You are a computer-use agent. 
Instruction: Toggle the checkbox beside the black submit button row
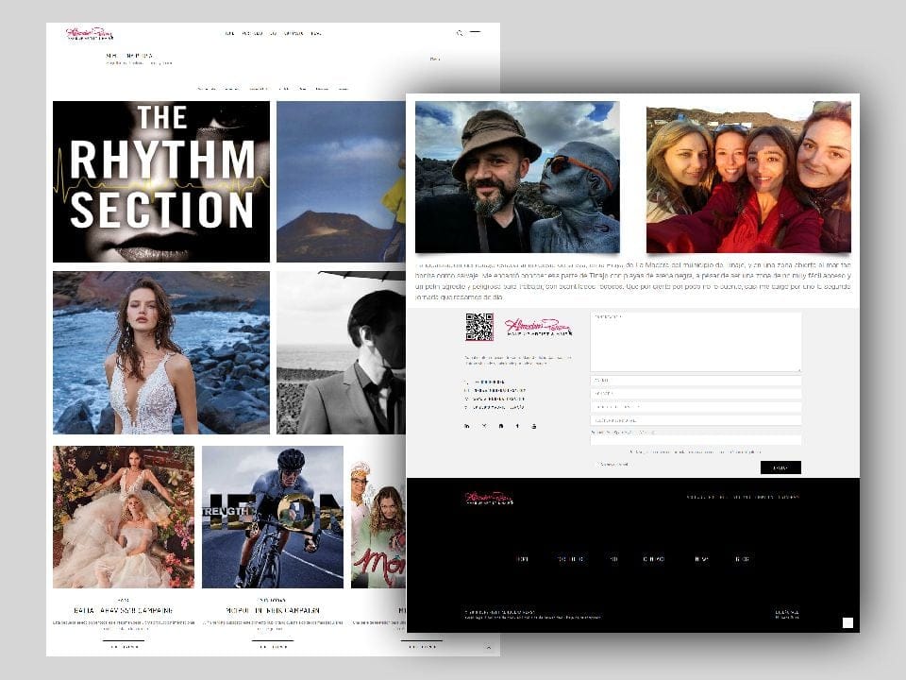click(597, 465)
